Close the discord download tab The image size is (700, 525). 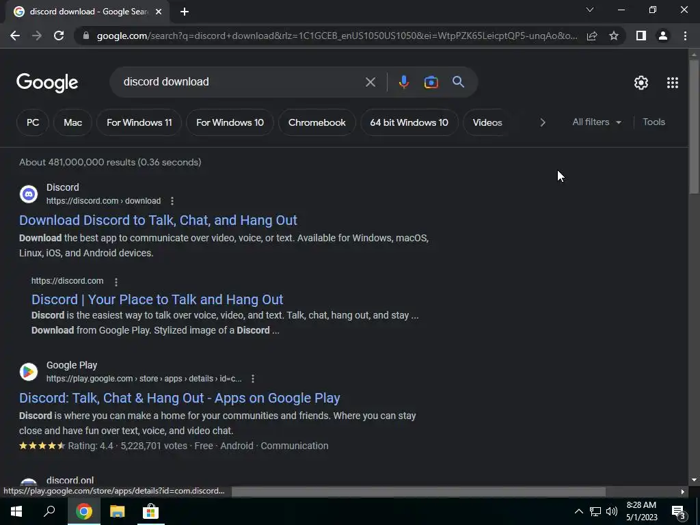159,12
